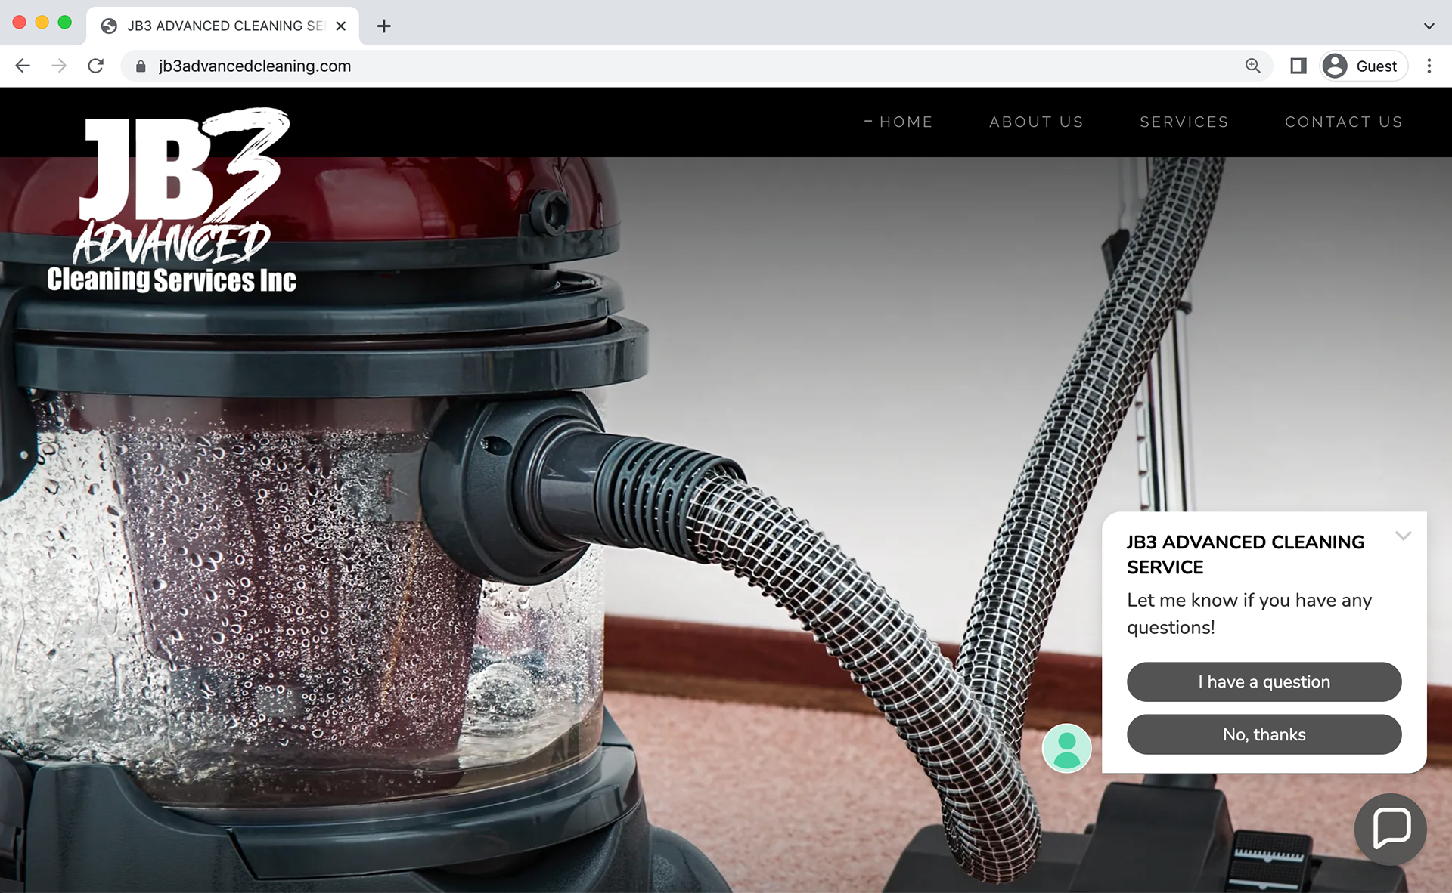
Task: Go to ABOUT US page
Action: click(x=1036, y=122)
